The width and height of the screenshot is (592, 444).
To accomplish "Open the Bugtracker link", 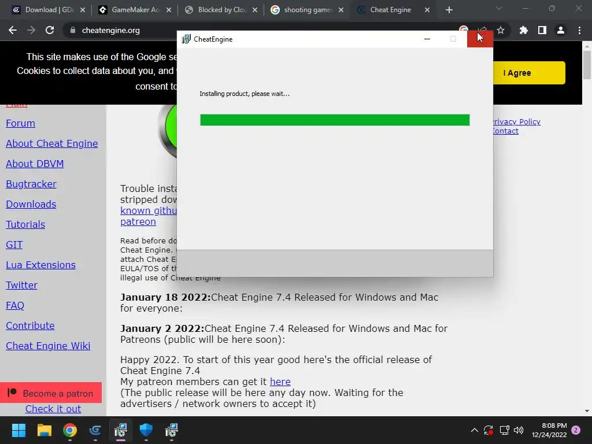I will pos(31,184).
